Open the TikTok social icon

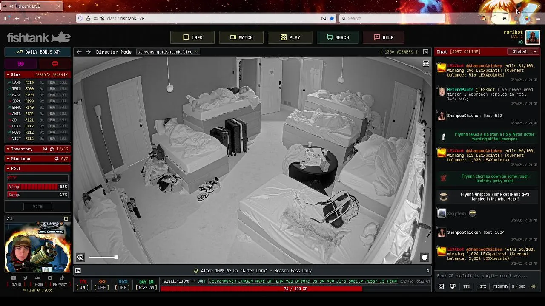pos(62,278)
